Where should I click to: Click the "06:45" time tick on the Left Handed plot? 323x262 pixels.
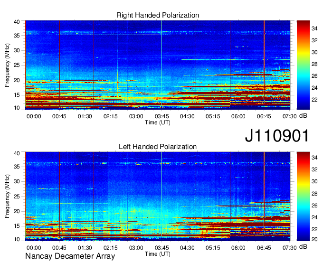[264, 248]
